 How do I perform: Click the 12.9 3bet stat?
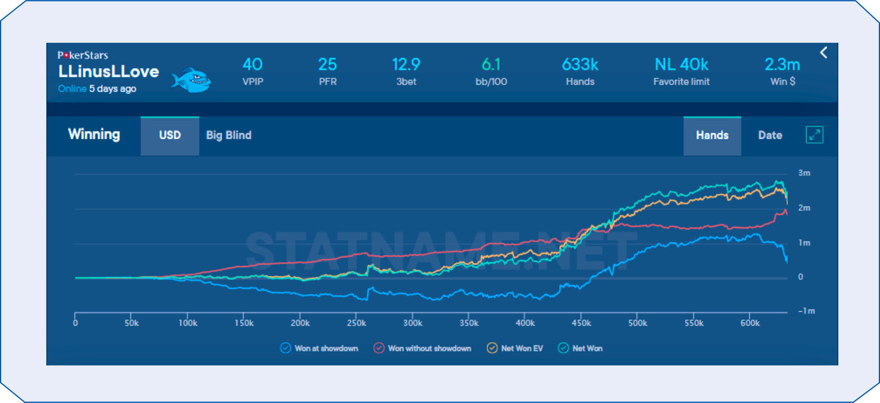pos(406,71)
